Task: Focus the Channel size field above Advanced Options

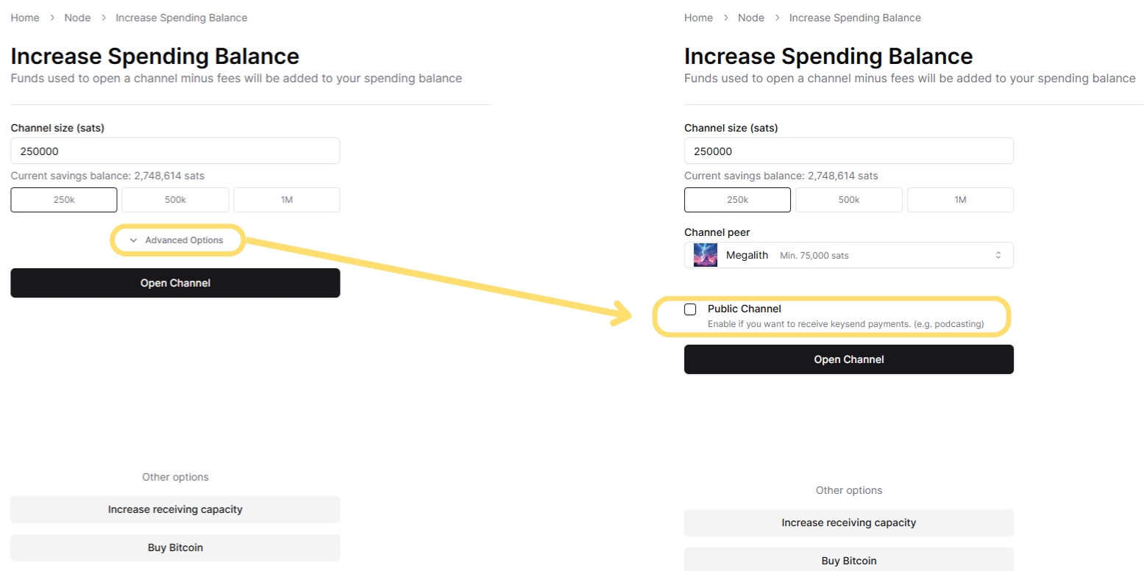Action: click(x=175, y=151)
